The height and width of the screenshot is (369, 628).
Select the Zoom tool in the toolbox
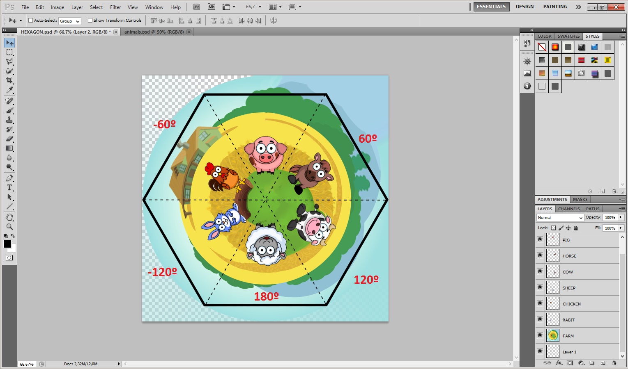point(9,226)
